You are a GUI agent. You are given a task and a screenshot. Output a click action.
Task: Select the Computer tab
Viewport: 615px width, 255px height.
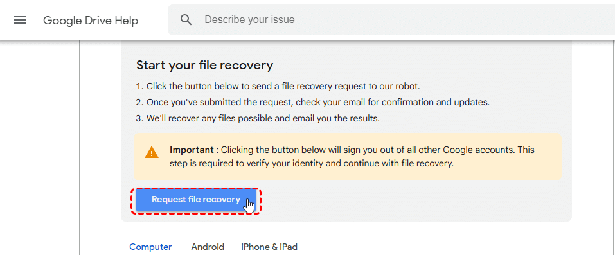(x=150, y=247)
